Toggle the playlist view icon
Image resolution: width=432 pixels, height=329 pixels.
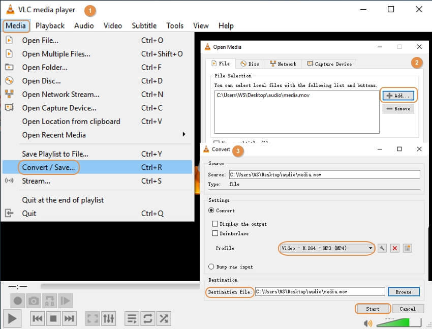(132, 319)
